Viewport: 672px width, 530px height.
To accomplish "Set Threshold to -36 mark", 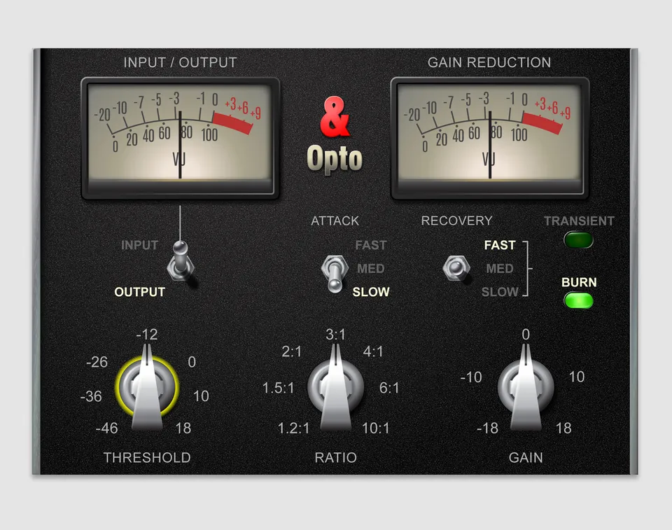I will [91, 396].
